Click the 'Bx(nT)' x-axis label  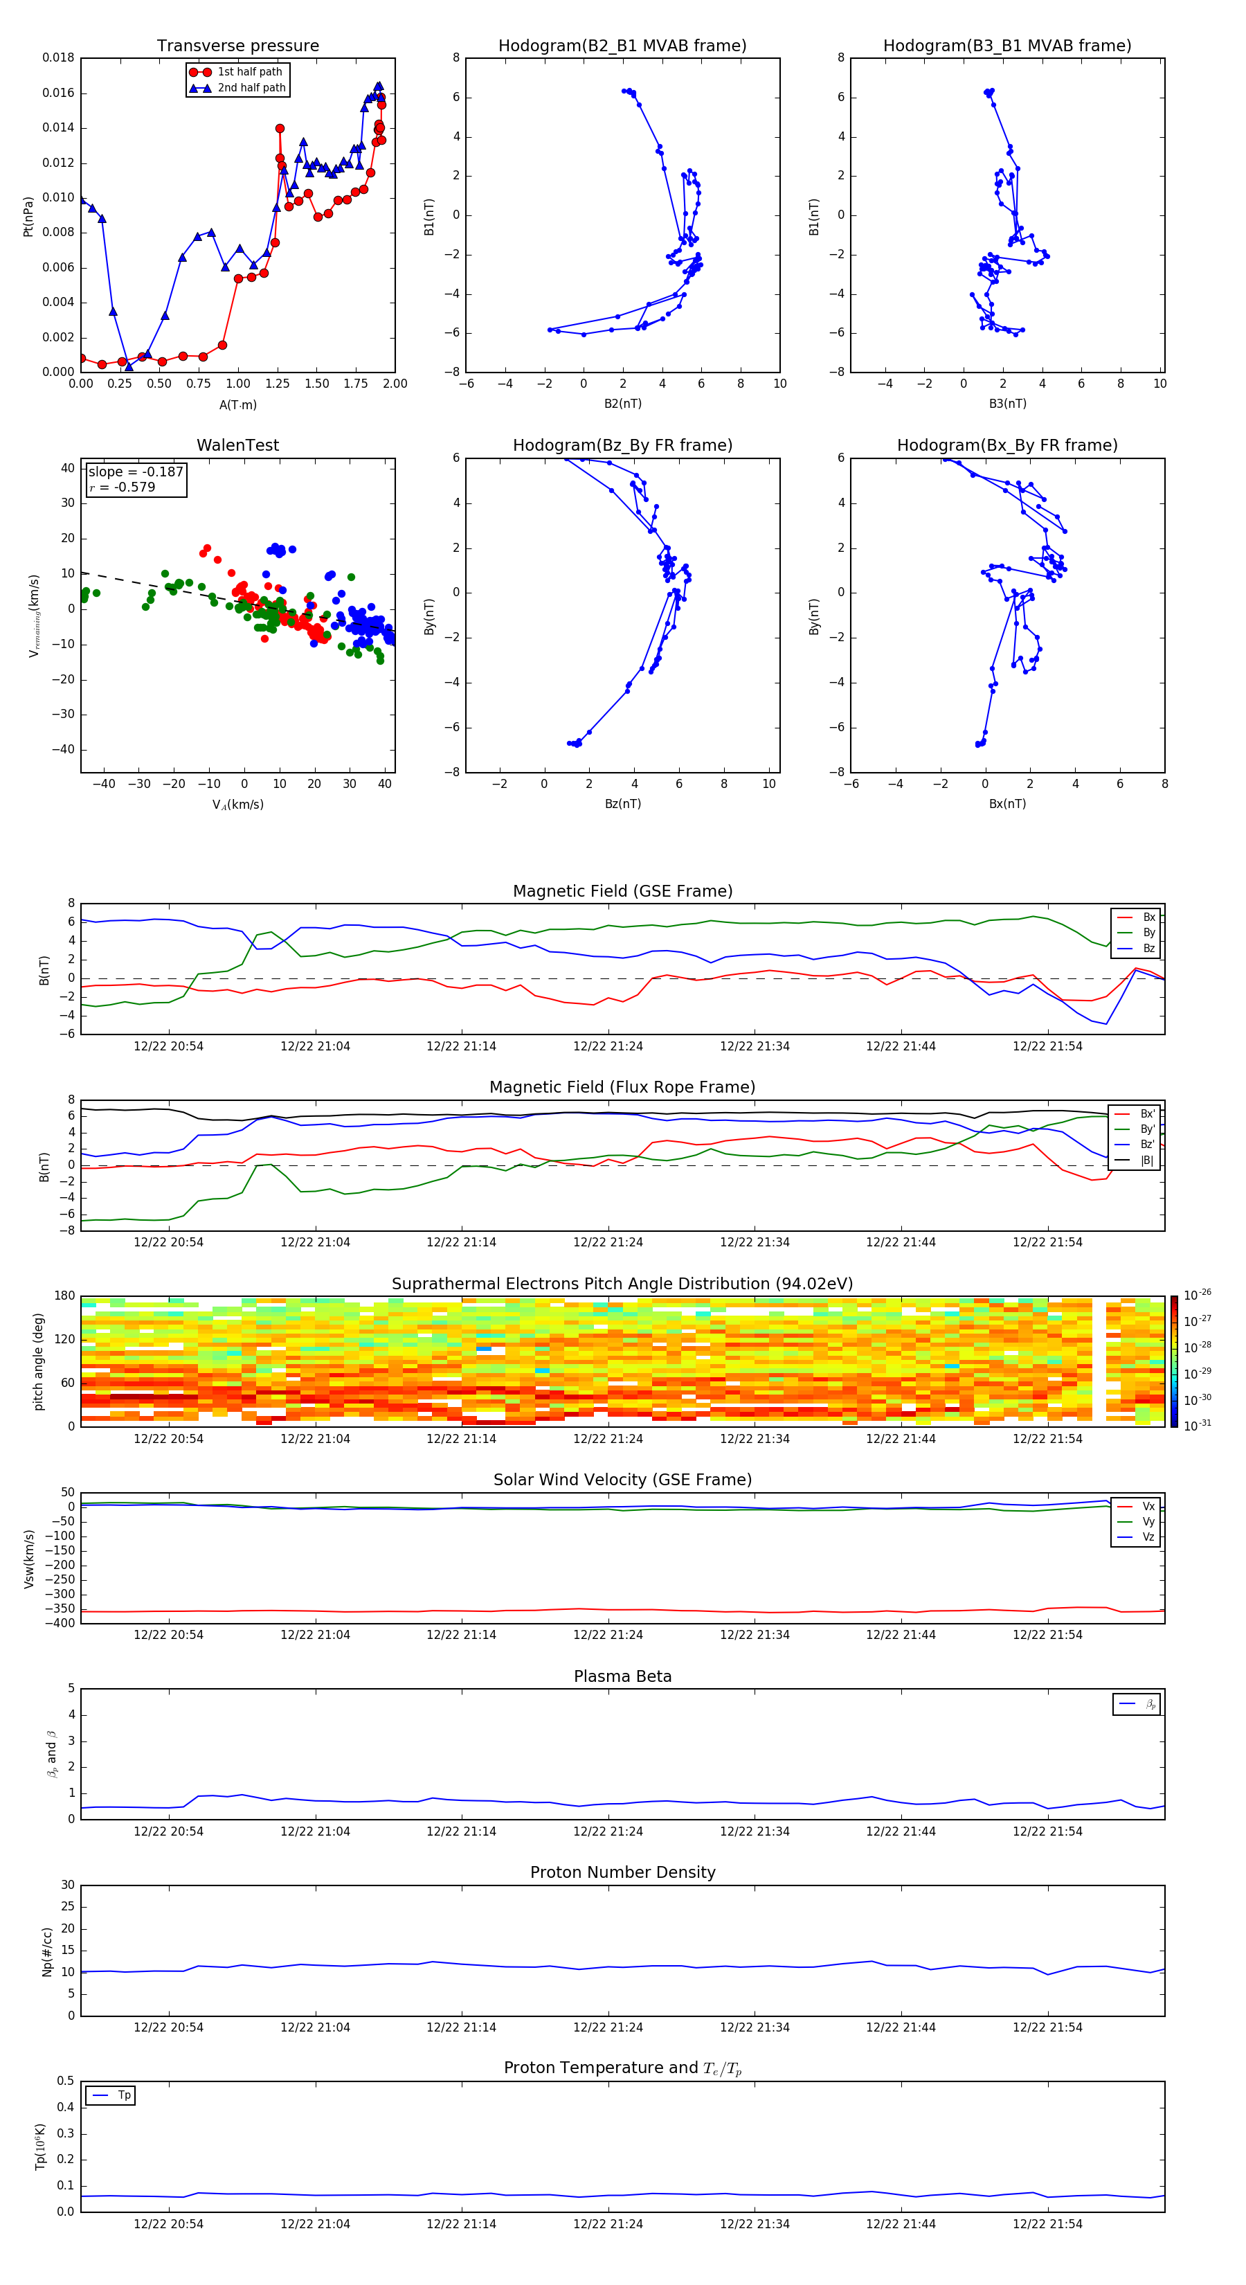click(x=1007, y=804)
